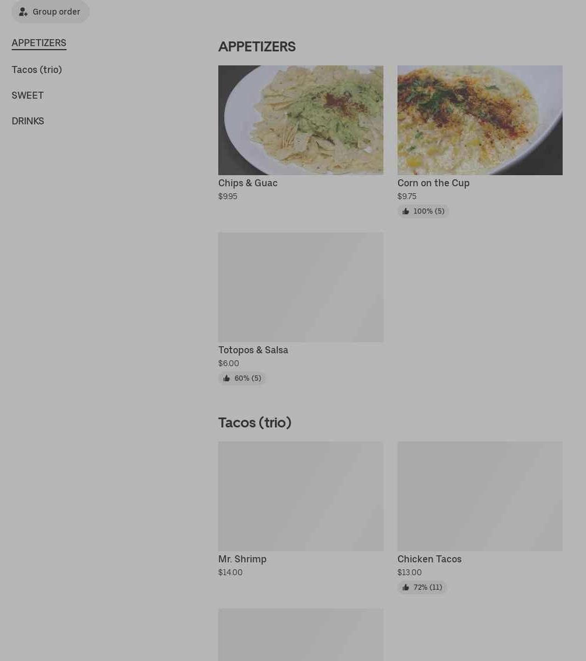Open the Chips & Guac photo
This screenshot has height=661, width=586.
(301, 120)
